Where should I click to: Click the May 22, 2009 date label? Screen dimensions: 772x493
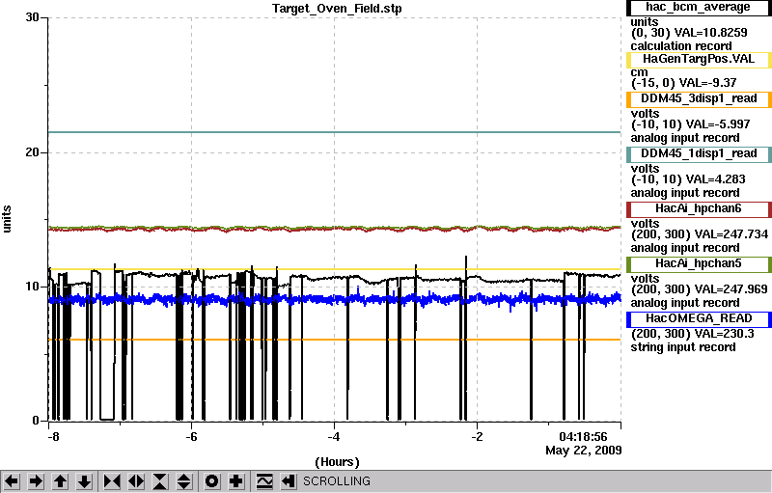[x=584, y=451]
